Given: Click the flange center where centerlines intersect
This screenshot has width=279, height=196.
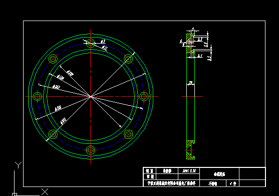Looking at the screenshot, I should pyautogui.click(x=90, y=96).
